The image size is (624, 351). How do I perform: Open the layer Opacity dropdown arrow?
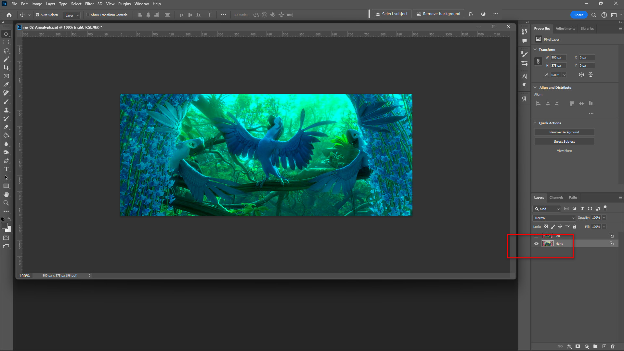[604, 218]
